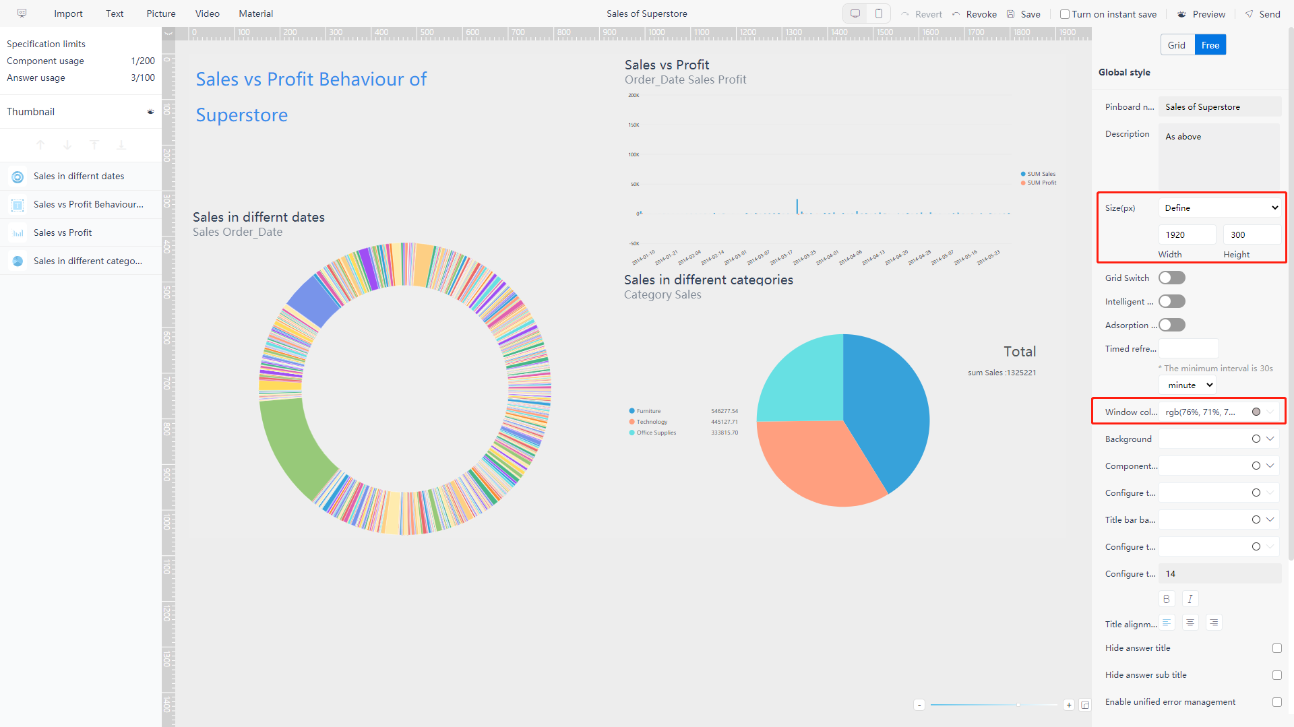
Task: Check Enable unified error management
Action: pyautogui.click(x=1277, y=702)
